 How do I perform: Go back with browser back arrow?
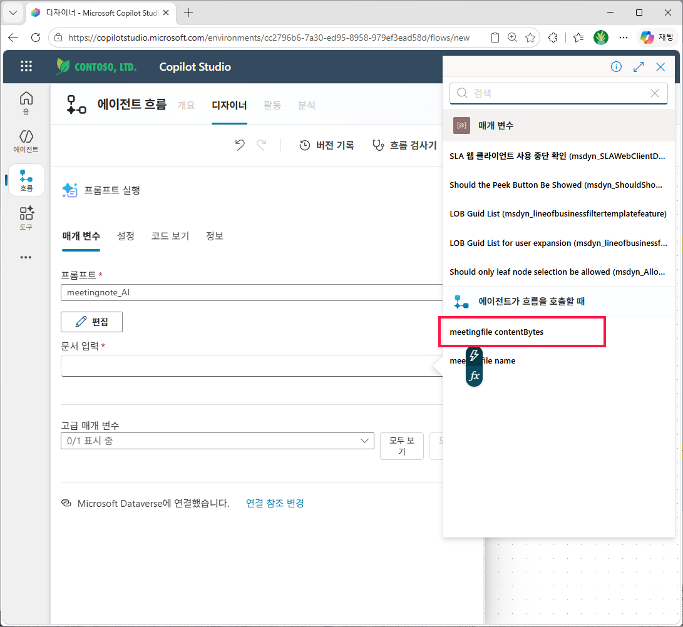click(x=14, y=38)
